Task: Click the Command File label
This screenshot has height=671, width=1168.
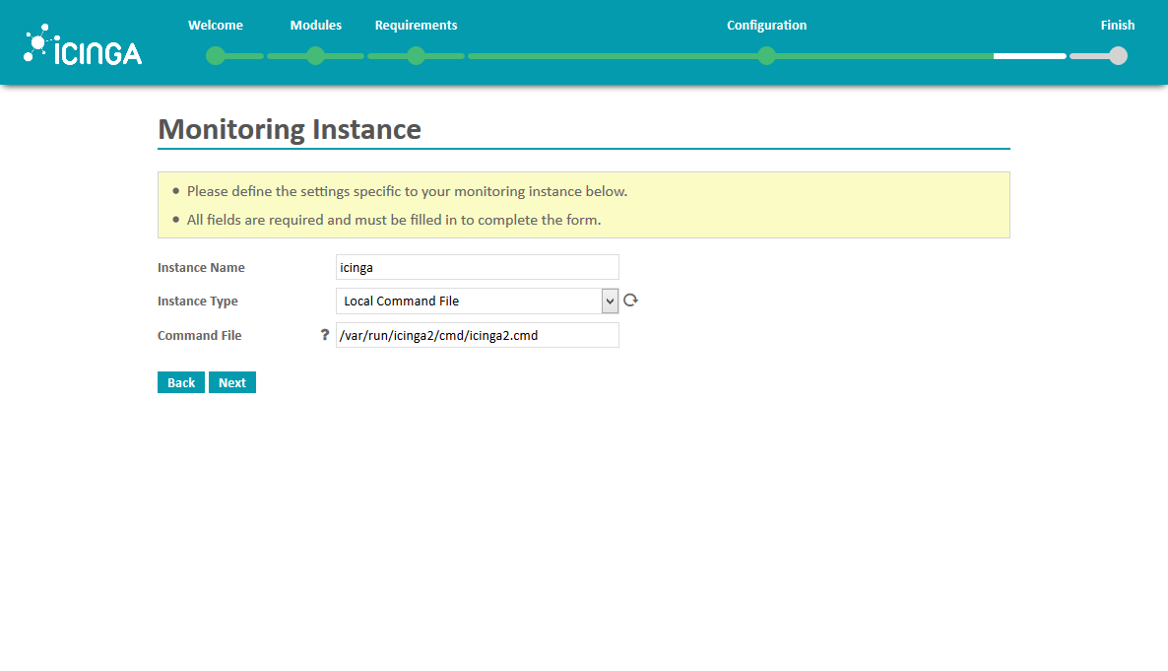Action: (200, 335)
